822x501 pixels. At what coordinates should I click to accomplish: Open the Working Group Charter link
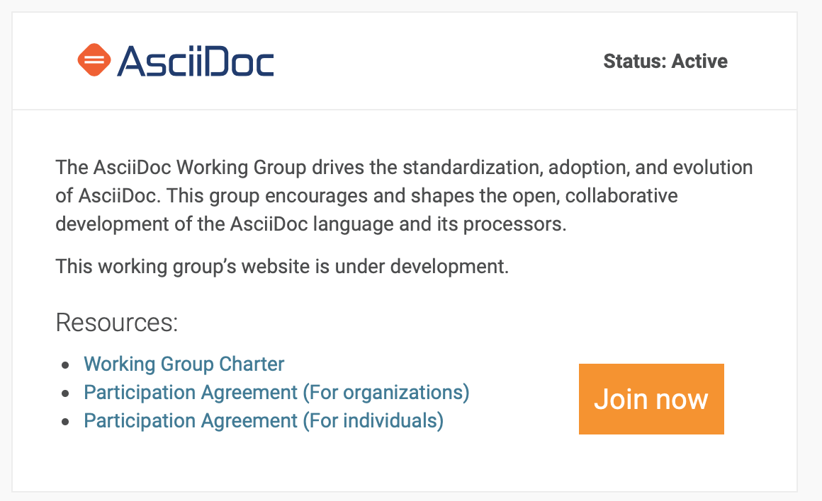[184, 364]
